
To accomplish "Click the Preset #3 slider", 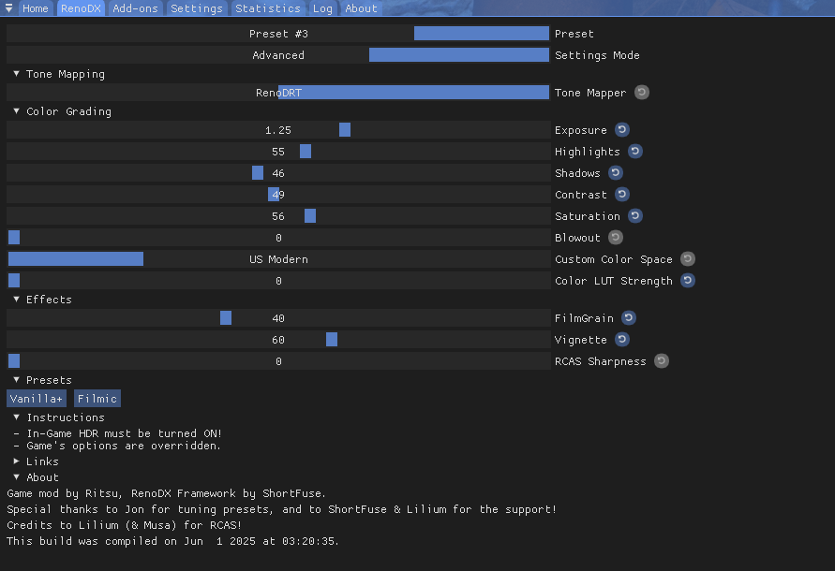I will click(278, 34).
